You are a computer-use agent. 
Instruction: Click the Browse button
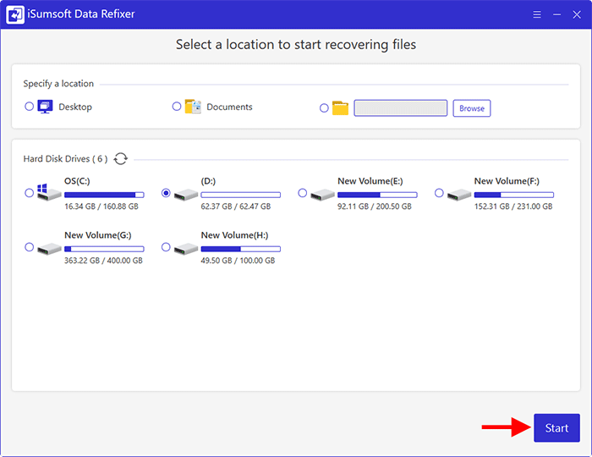click(472, 108)
